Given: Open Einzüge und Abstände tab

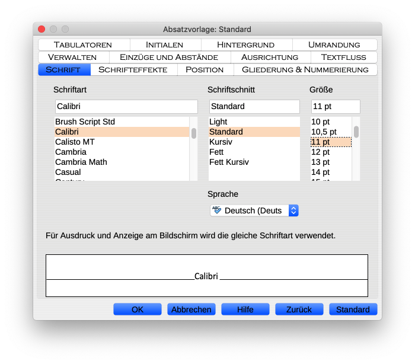Looking at the screenshot, I should click(170, 57).
